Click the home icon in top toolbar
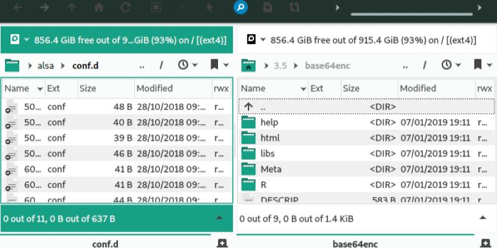 pyautogui.click(x=99, y=8)
